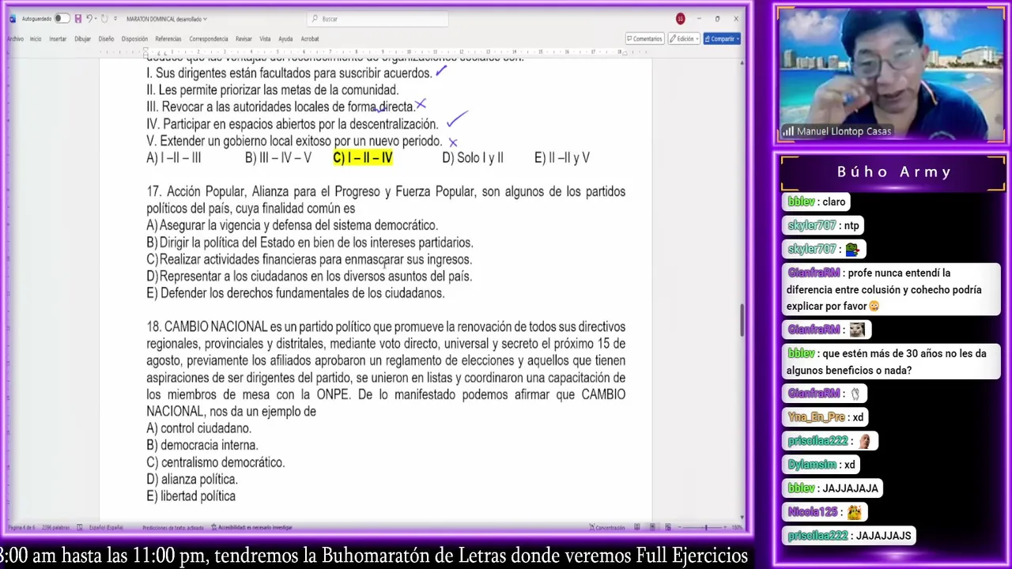Click the zoom percentage value

coord(737,527)
